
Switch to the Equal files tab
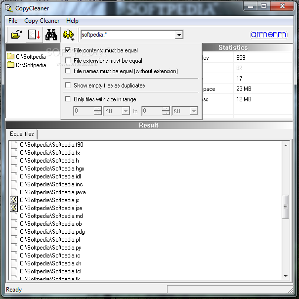click(x=22, y=134)
